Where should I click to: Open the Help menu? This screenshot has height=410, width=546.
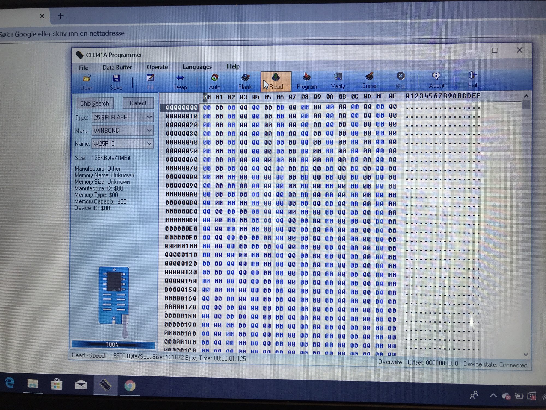pos(233,66)
